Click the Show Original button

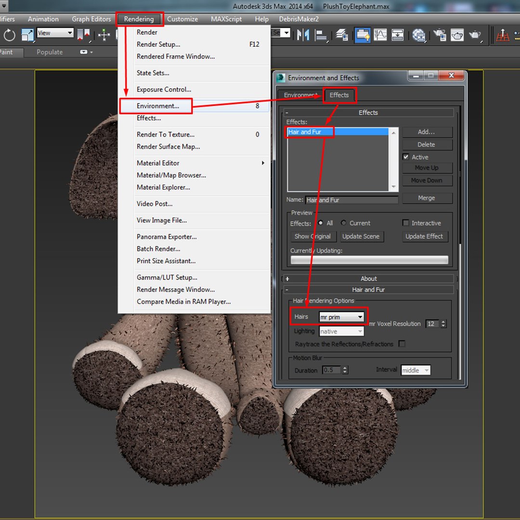point(313,236)
